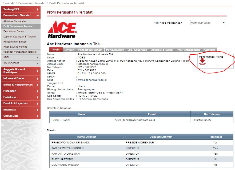The width and height of the screenshot is (235, 170).
Task: Expand the Peraturan menu
Action: tap(21, 91)
